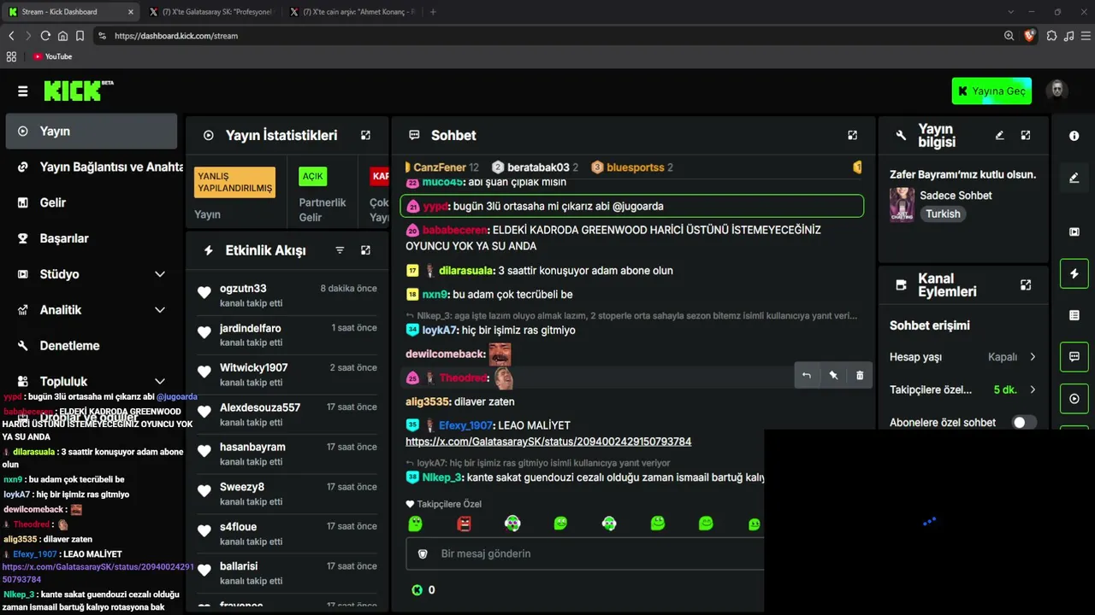
Task: Switch to the Stream - Kick Dashboard tab
Action: coord(71,12)
